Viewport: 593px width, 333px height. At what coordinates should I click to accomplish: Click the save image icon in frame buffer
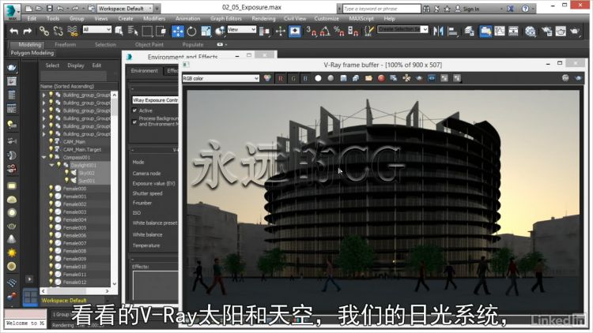click(343, 78)
